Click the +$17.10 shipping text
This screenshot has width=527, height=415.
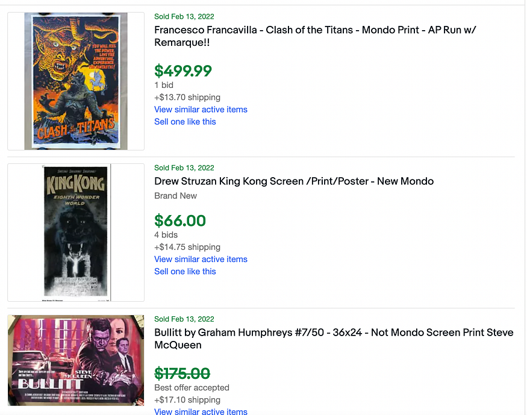click(187, 399)
